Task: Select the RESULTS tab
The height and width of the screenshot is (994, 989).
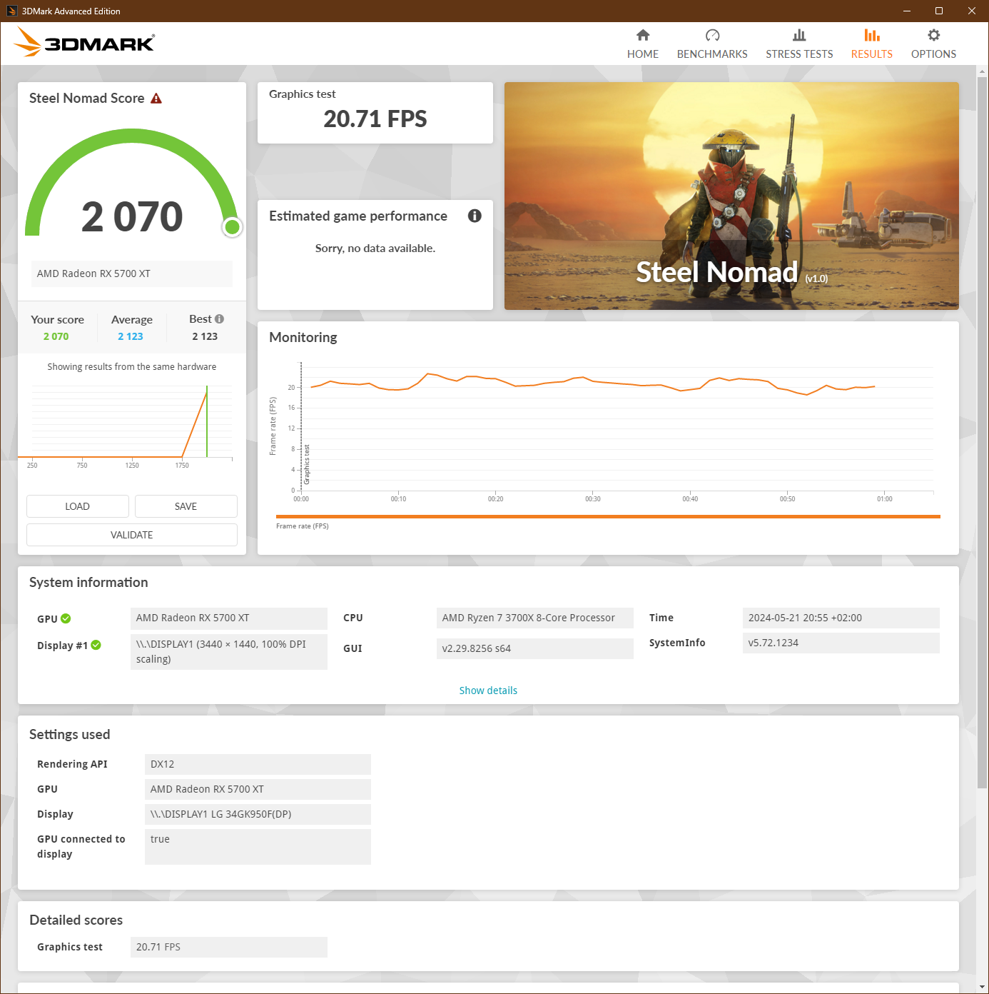Action: click(871, 54)
